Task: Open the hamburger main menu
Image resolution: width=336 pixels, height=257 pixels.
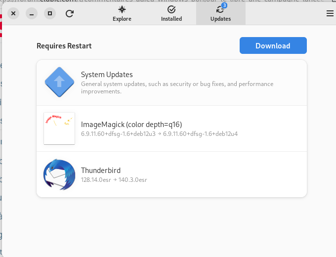Action: pyautogui.click(x=330, y=13)
